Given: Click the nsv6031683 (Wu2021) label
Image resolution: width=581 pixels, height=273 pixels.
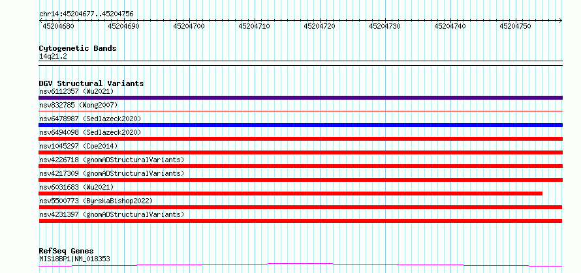Looking at the screenshot, I should (x=76, y=187).
